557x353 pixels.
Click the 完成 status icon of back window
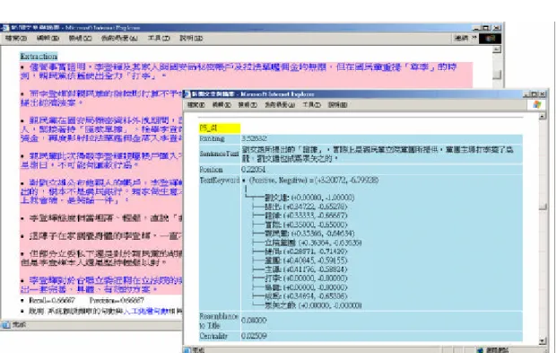coord(5,324)
